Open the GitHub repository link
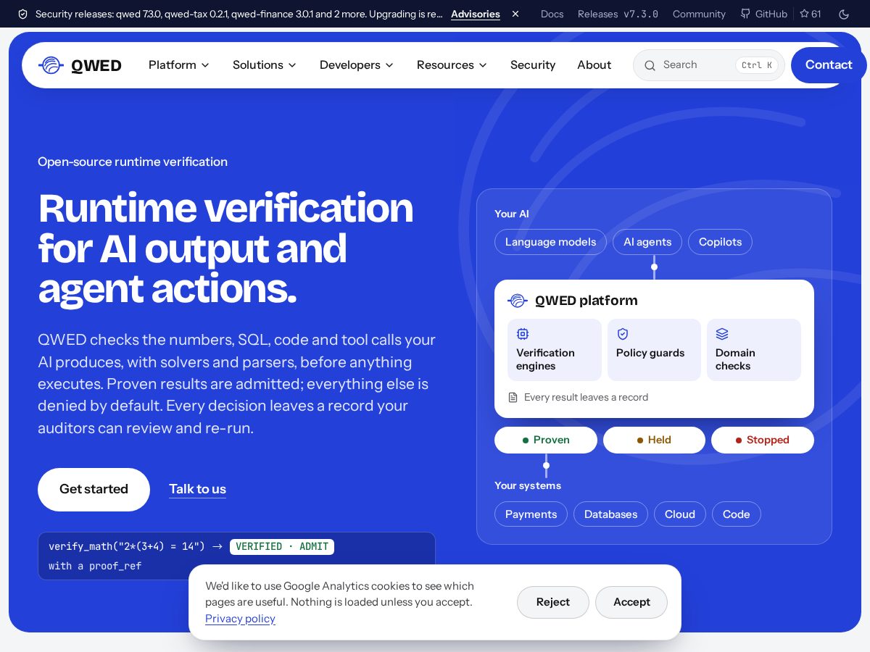Viewport: 870px width, 652px height. click(x=763, y=14)
